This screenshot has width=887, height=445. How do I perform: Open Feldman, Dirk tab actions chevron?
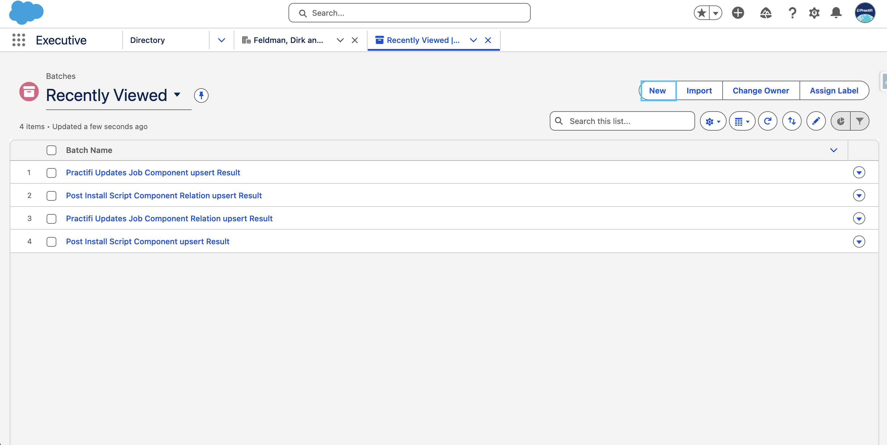tap(340, 40)
